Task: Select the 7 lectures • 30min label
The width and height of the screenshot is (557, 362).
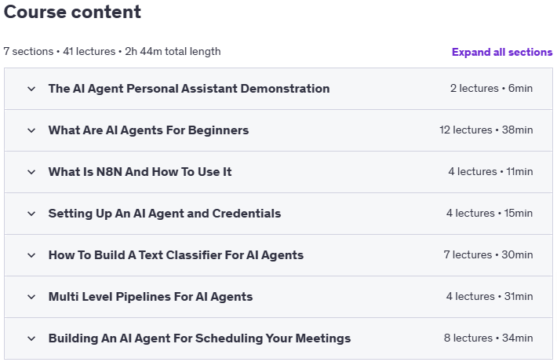Action: 488,255
